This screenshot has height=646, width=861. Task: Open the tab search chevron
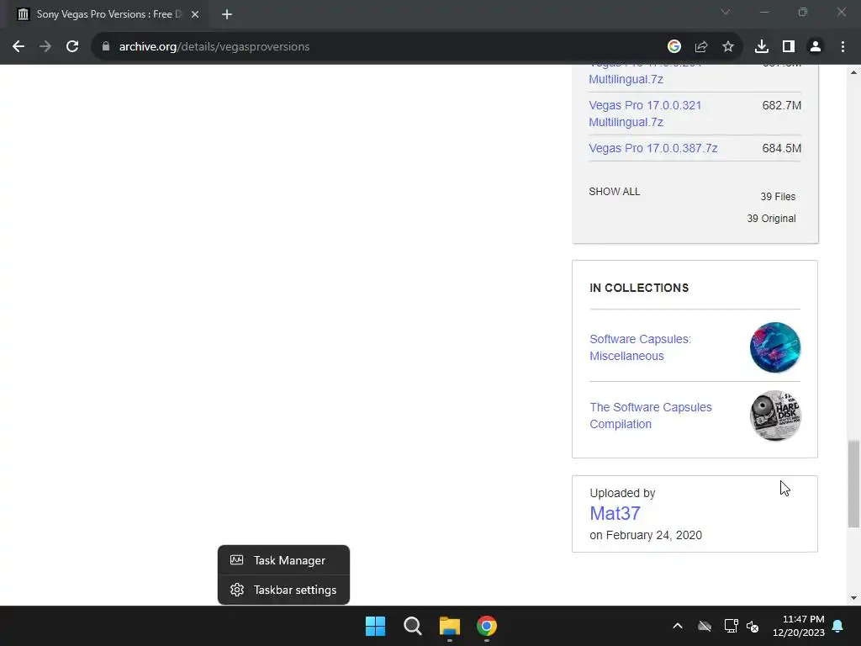pyautogui.click(x=726, y=12)
